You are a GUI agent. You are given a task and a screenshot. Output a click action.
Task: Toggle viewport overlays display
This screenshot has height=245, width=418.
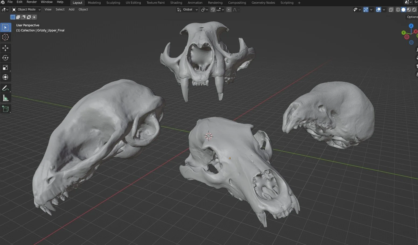378,10
